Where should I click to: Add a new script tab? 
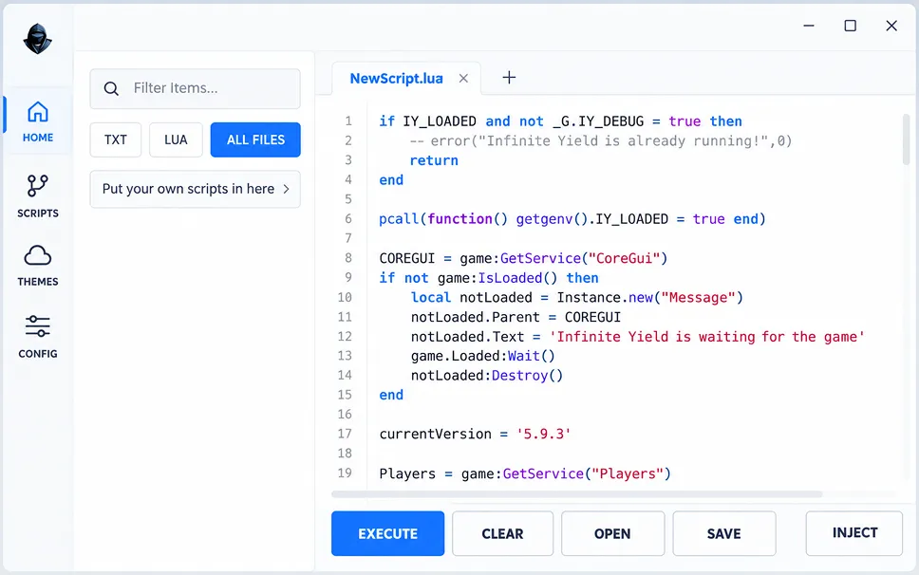pos(509,77)
